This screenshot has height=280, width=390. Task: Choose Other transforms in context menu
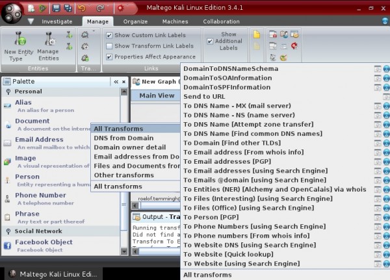[x=136, y=175]
